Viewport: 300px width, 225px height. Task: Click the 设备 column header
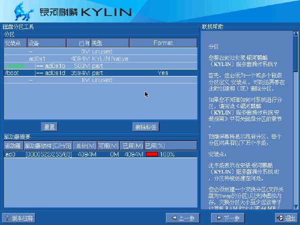coord(46,43)
